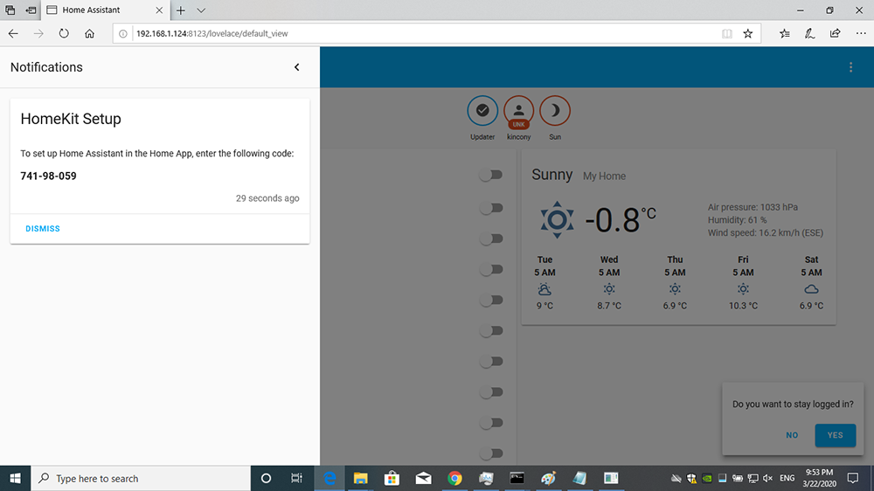Image resolution: width=874 pixels, height=491 pixels.
Task: Click the Sun moon badge
Action: tap(555, 111)
